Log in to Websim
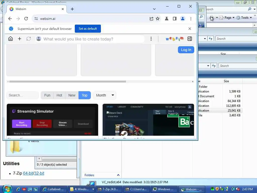This screenshot has width=257, height=193. 186,50
